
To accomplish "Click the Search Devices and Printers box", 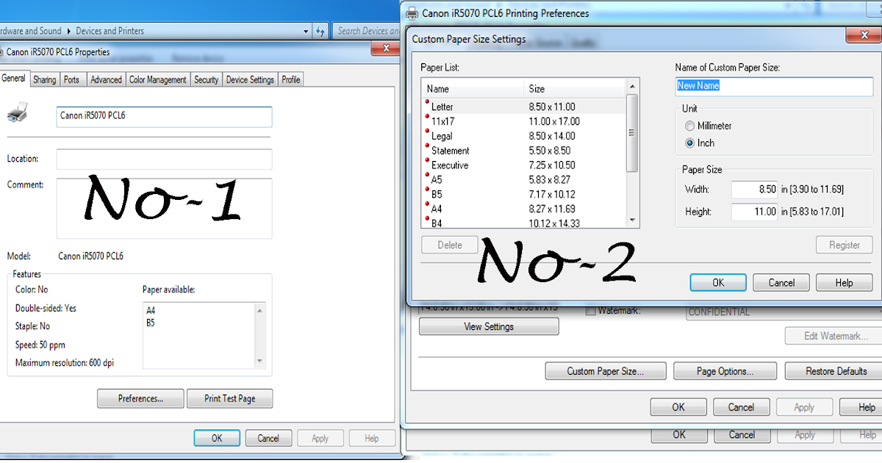I will [366, 31].
